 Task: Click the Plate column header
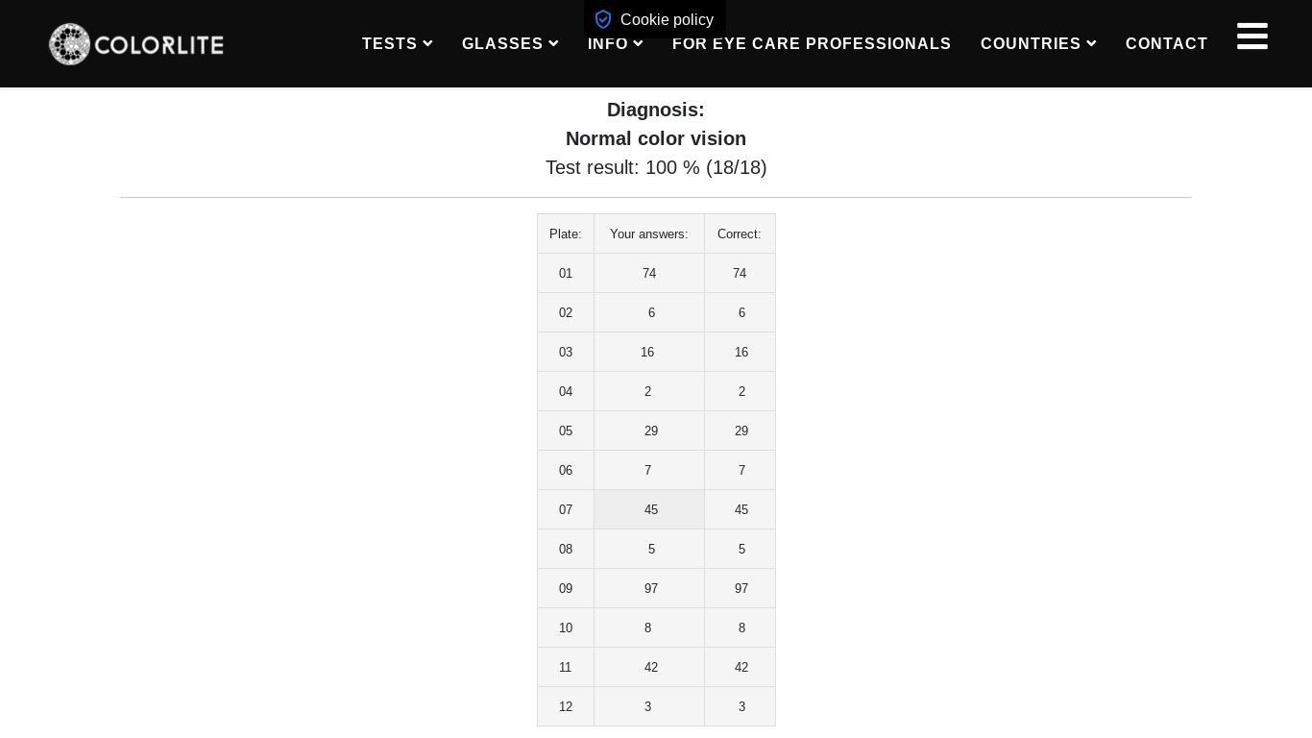565,234
